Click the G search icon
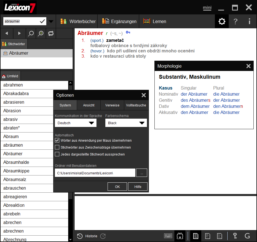Image resolution: width=257 pixels, height=242 pixels. tap(247, 236)
